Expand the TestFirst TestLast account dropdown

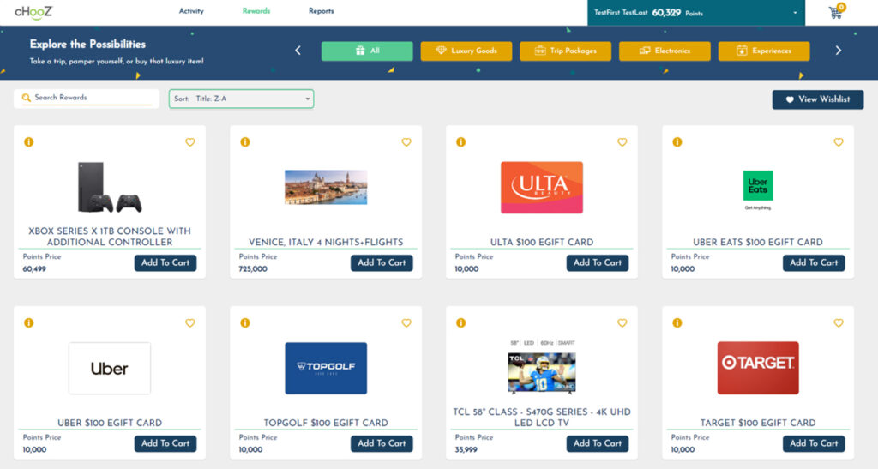(x=696, y=13)
